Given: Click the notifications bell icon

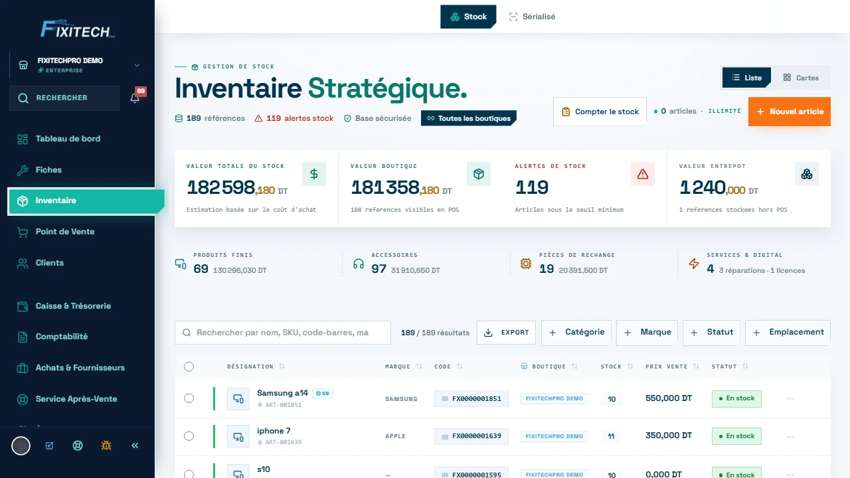Looking at the screenshot, I should [x=135, y=98].
